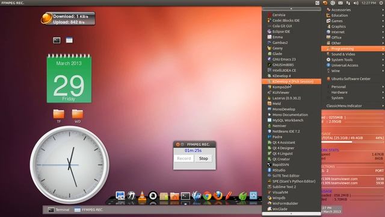
Task: Launch Firefox from the dock
Action: pos(218,196)
